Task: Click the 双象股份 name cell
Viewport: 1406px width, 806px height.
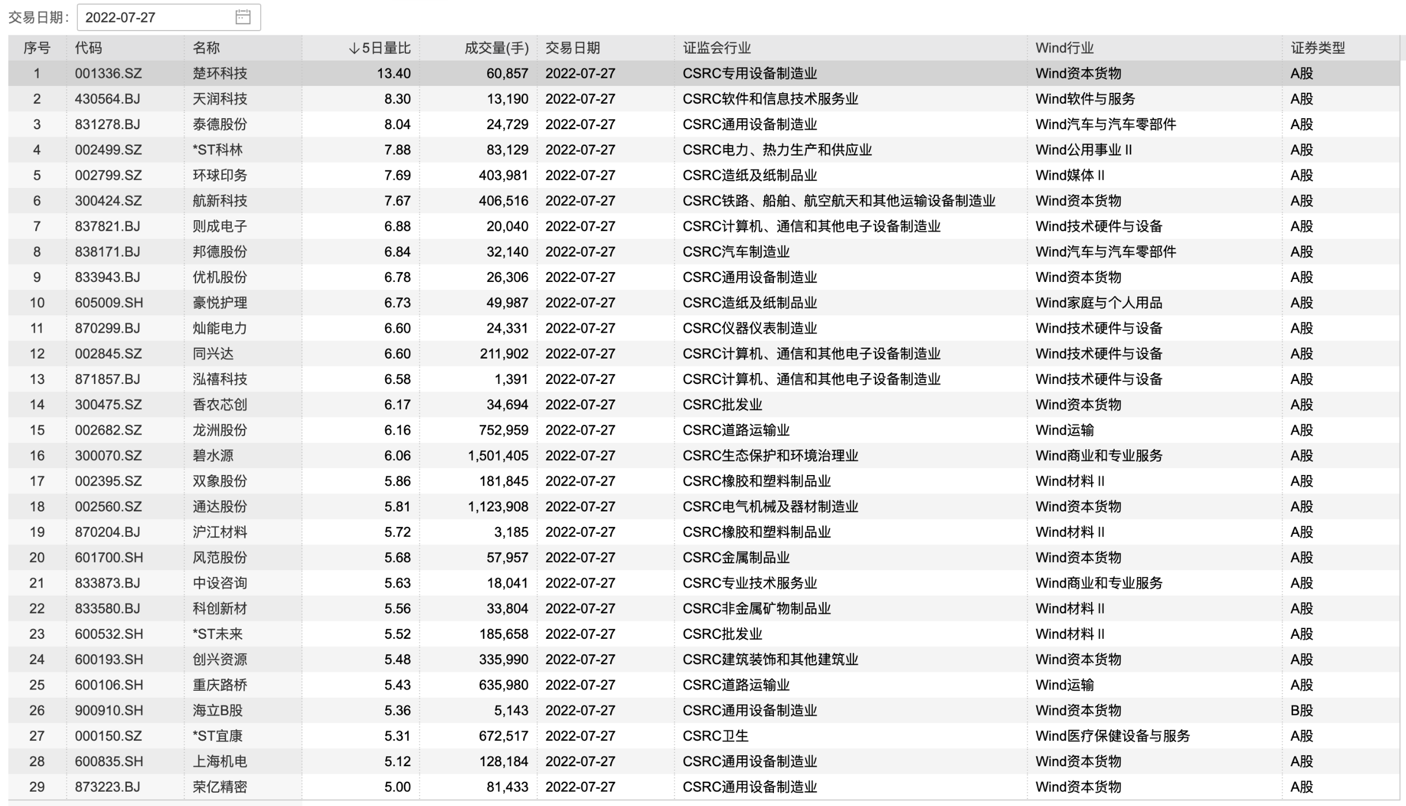Action: point(220,481)
